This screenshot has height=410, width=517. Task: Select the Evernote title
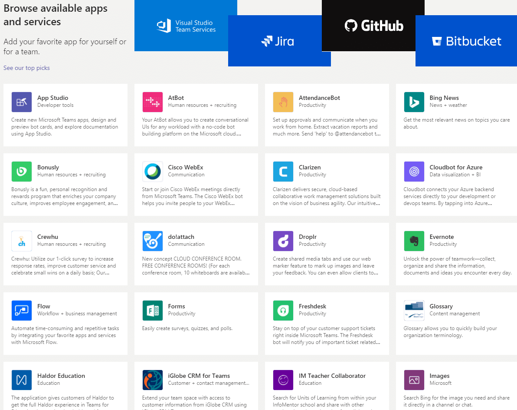[442, 237]
